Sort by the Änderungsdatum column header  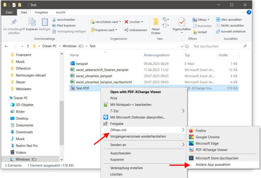tap(157, 55)
